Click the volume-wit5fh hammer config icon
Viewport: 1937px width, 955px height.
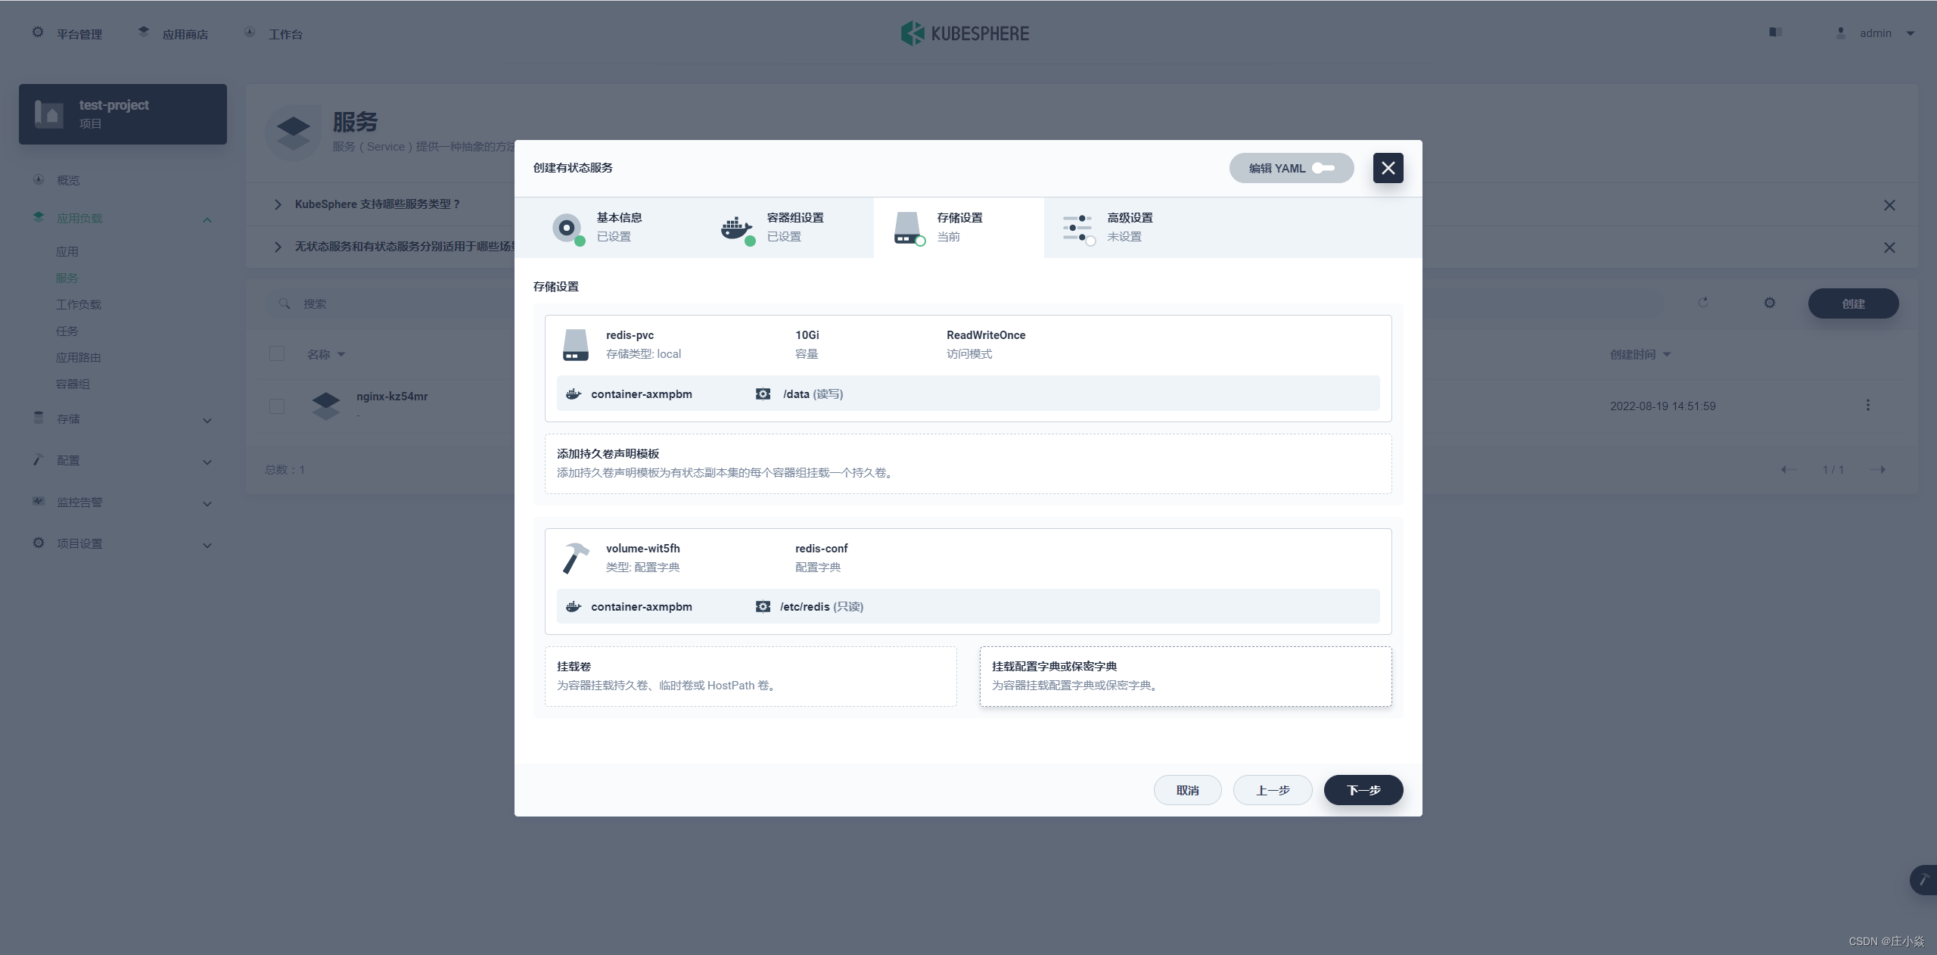click(x=575, y=558)
